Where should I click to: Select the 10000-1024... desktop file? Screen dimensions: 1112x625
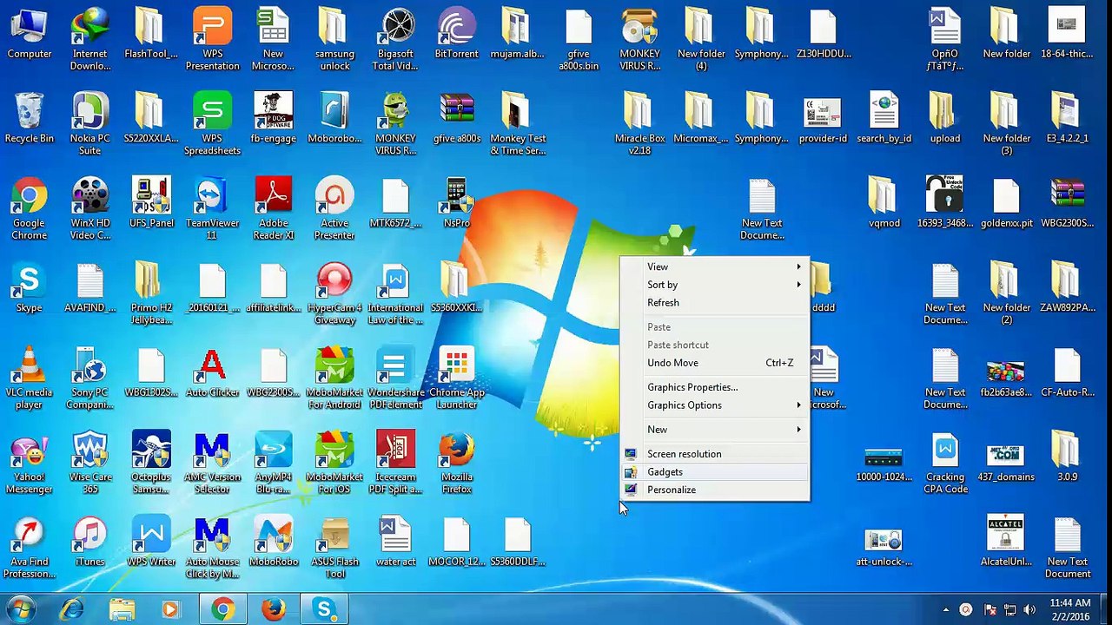[884, 464]
